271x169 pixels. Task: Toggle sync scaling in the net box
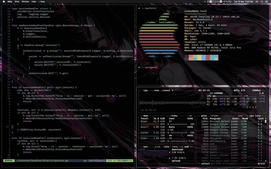[x=157, y=147]
